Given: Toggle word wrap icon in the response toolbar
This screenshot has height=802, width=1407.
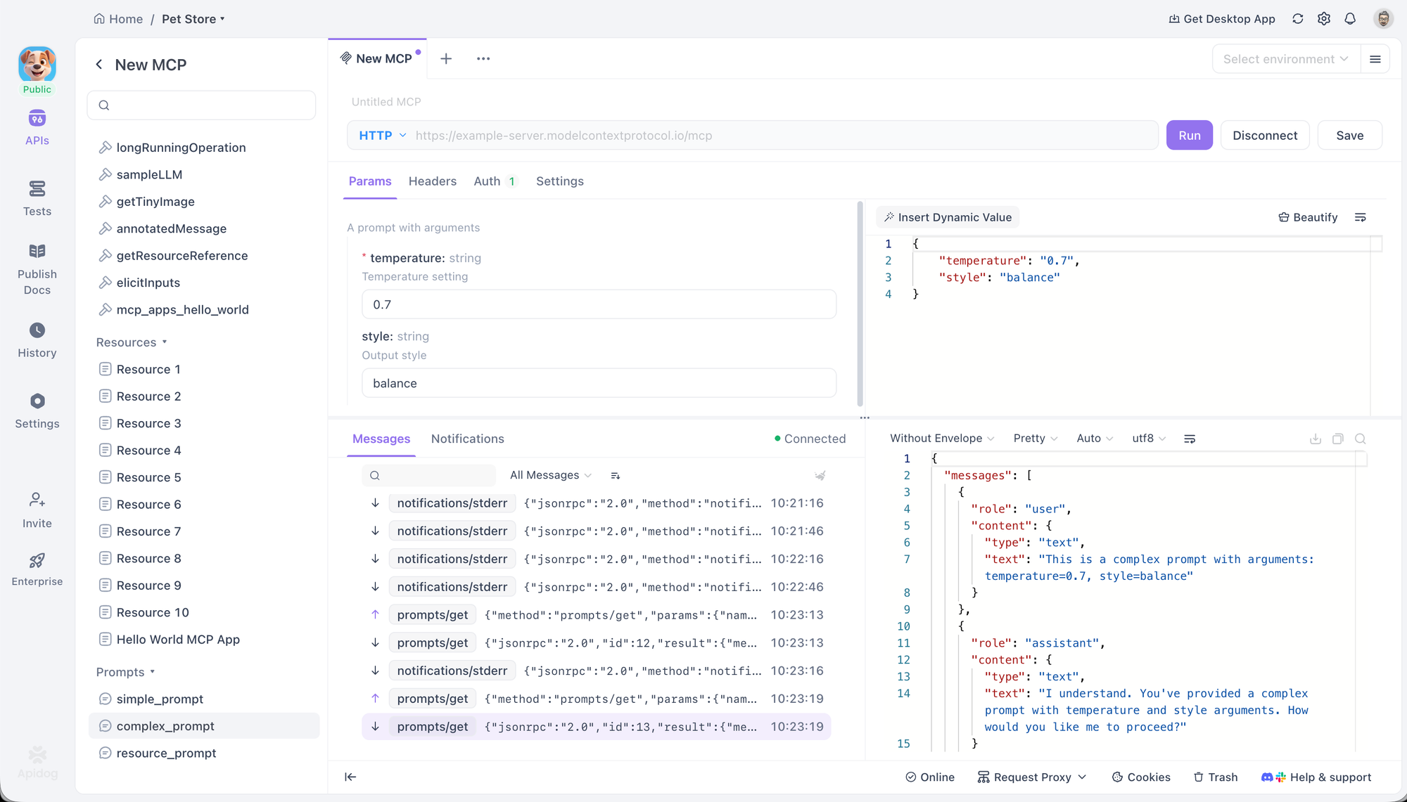Looking at the screenshot, I should click(1190, 439).
